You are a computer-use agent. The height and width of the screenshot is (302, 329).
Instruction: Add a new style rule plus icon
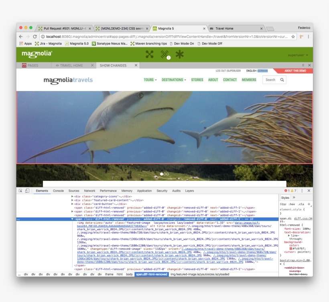309,204
